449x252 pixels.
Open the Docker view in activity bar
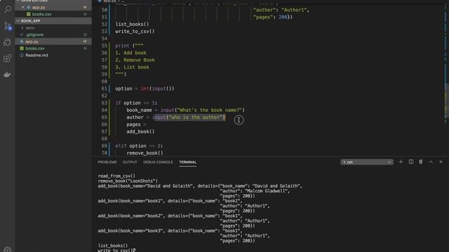[x=7, y=75]
